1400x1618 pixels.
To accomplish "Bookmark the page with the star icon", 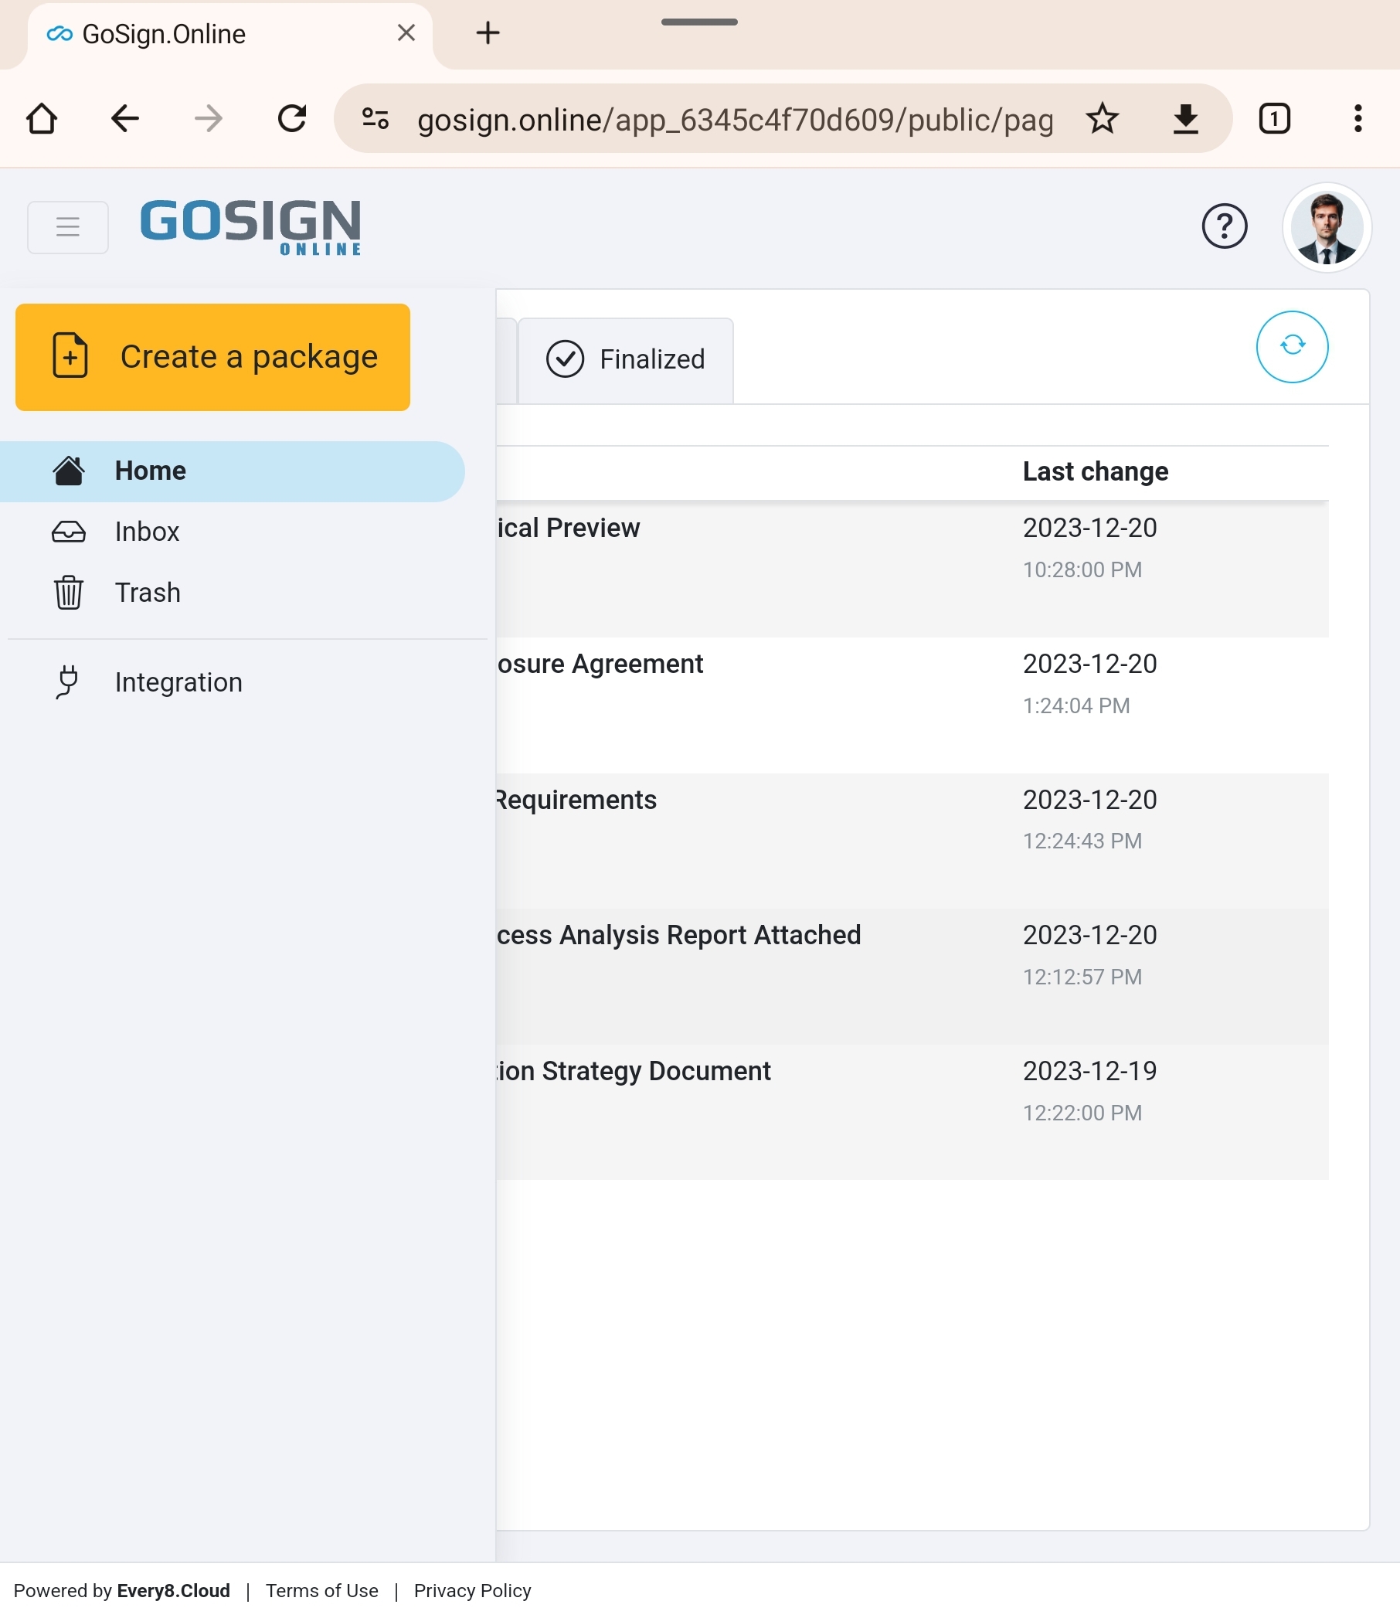I will [1103, 119].
